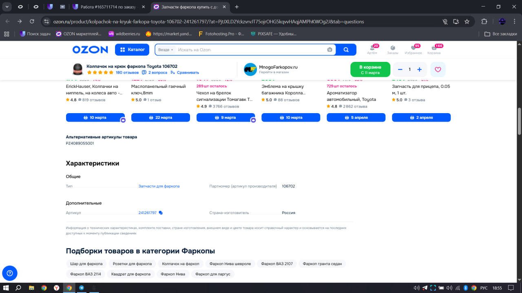Select the Розетки для фаркопа chip
This screenshot has height=293, width=522.
pyautogui.click(x=132, y=264)
